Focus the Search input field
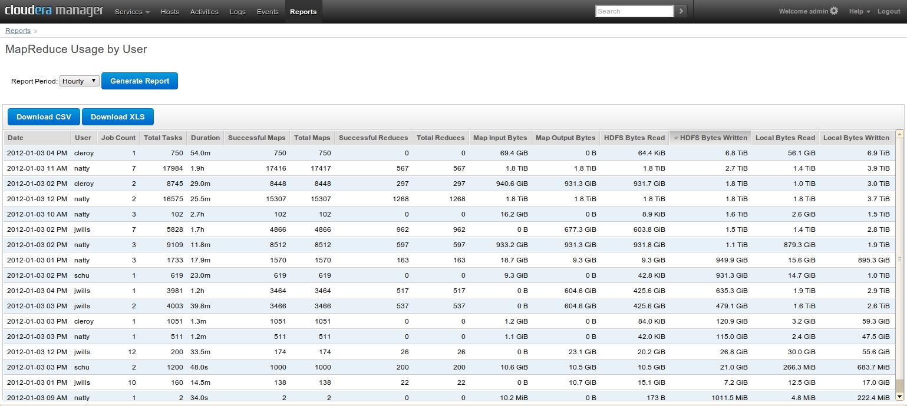Screen dimensions: 907x406 click(x=634, y=11)
